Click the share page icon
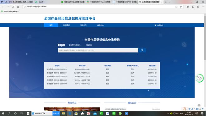The height and width of the screenshot is (116, 206). pos(198,7)
